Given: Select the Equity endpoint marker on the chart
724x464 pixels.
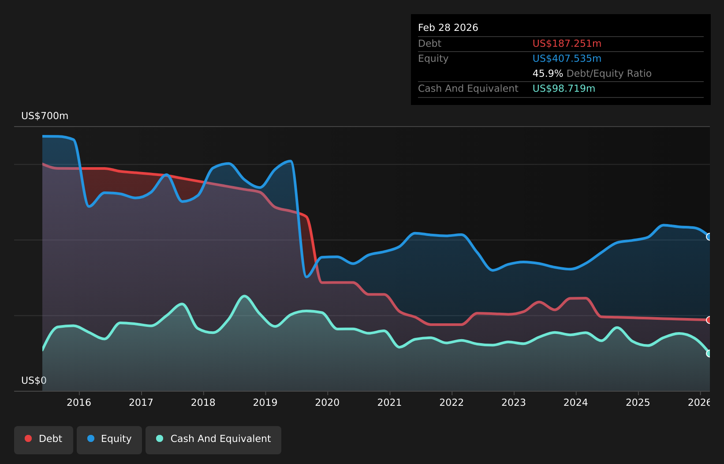Looking at the screenshot, I should click(x=709, y=237).
